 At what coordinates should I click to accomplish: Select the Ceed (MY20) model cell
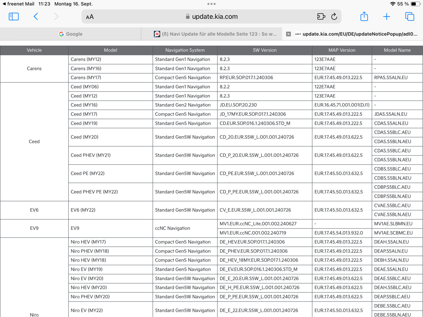(x=111, y=137)
